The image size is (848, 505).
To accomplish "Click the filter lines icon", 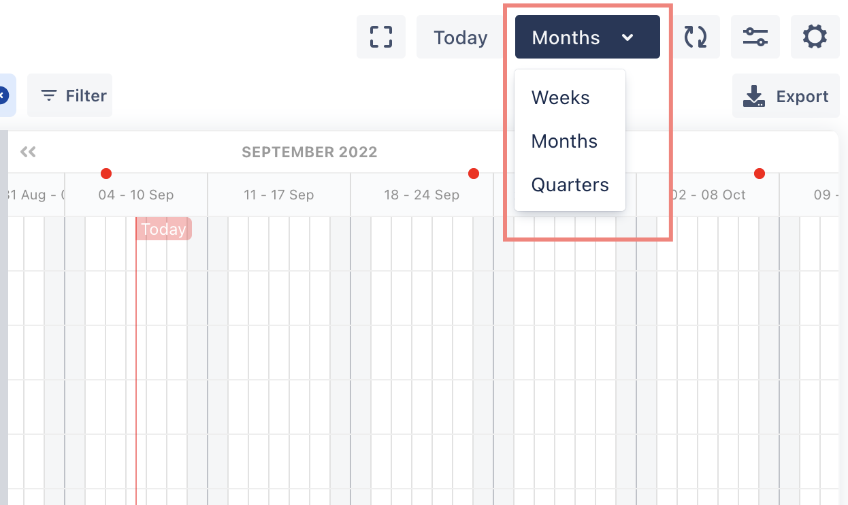I will coord(49,96).
